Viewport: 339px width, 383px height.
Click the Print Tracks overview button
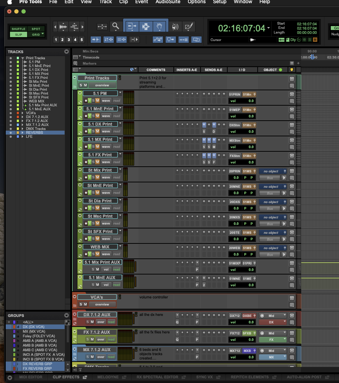(x=102, y=85)
